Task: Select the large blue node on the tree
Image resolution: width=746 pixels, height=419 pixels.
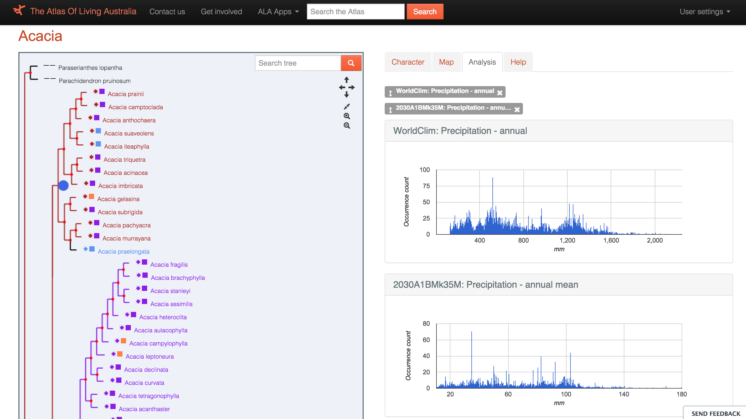Action: [63, 186]
